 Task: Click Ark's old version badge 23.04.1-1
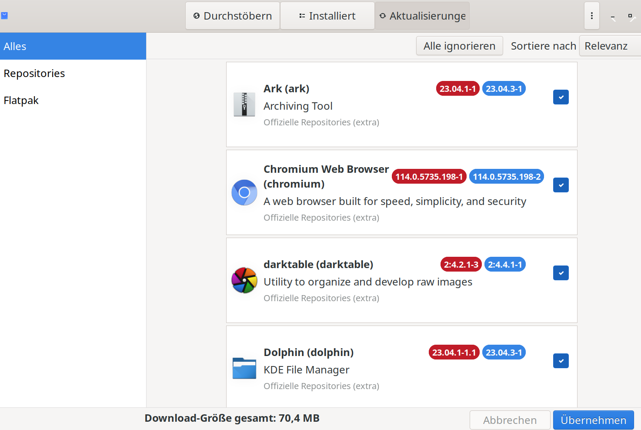[x=457, y=89]
